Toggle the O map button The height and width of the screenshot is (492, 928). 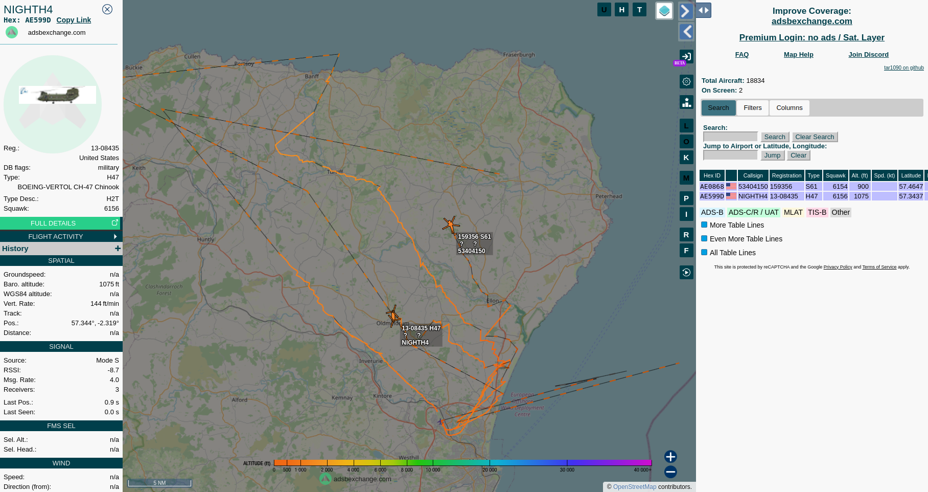pos(686,142)
